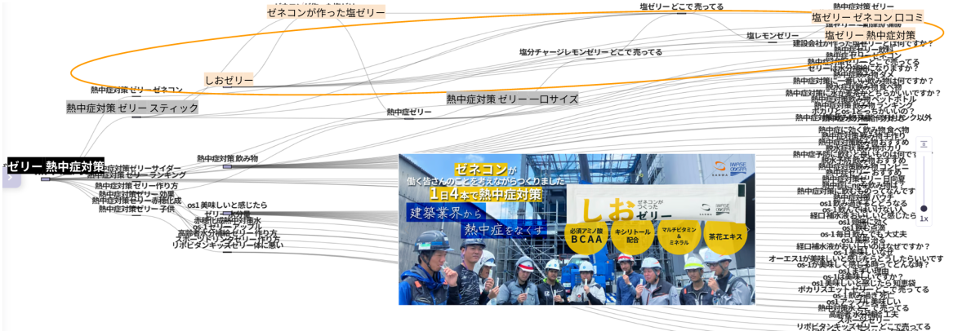Click the fit-to-view icon above zoom slider

(x=924, y=144)
